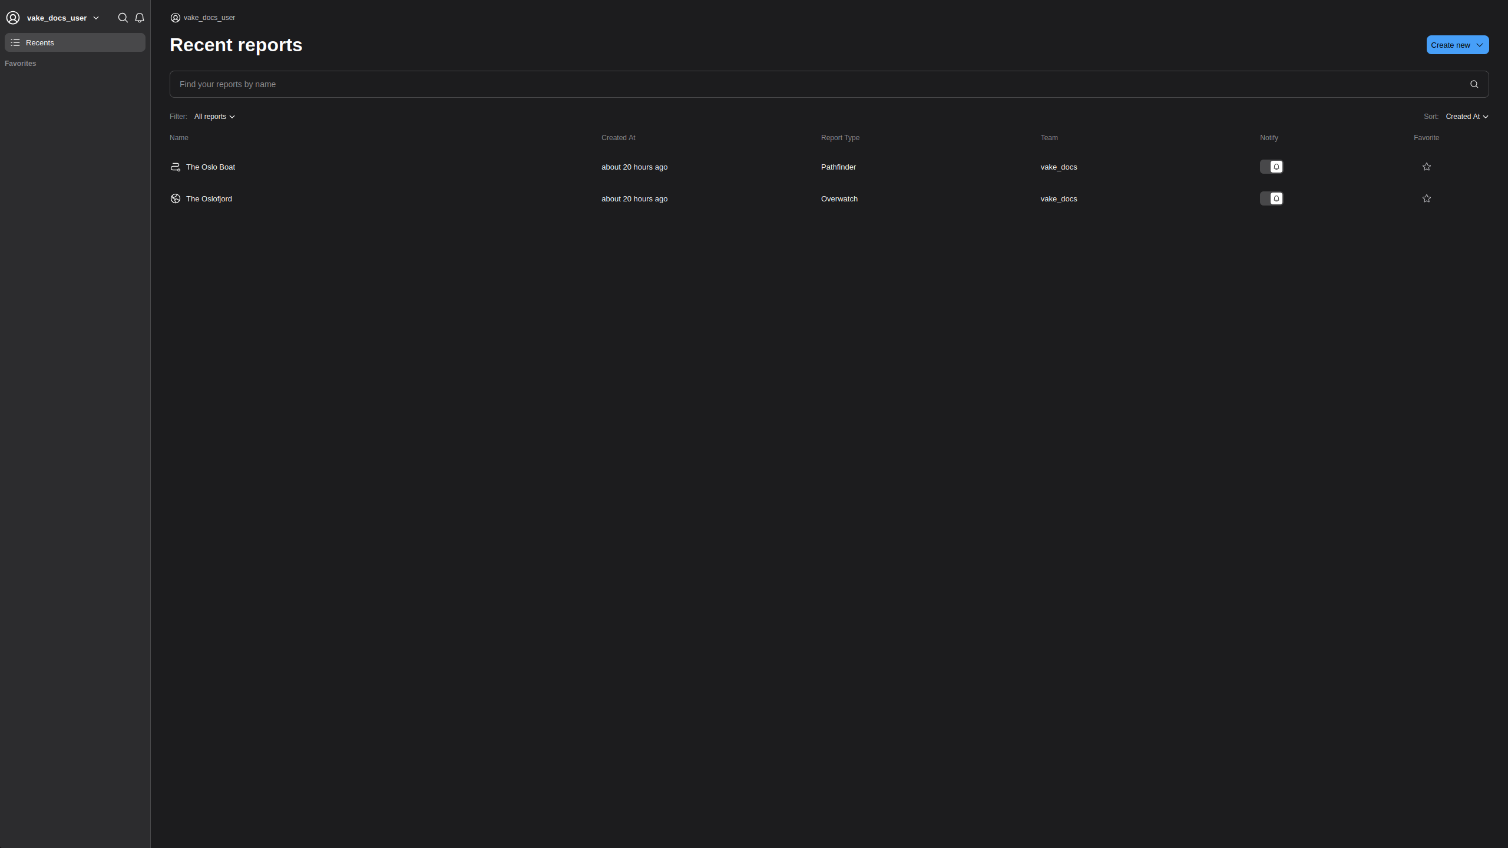The width and height of the screenshot is (1508, 848).
Task: Toggle notifications for The Oslo Boat report
Action: (1271, 167)
